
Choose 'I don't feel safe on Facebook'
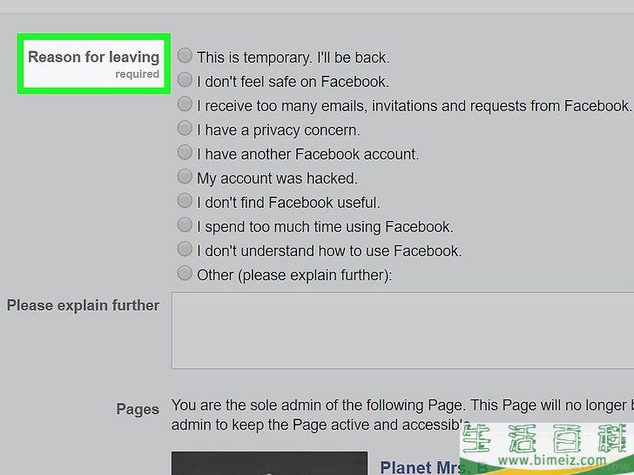(185, 79)
